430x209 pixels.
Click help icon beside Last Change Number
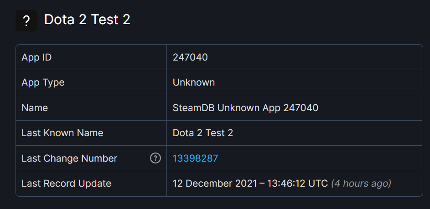tap(155, 158)
